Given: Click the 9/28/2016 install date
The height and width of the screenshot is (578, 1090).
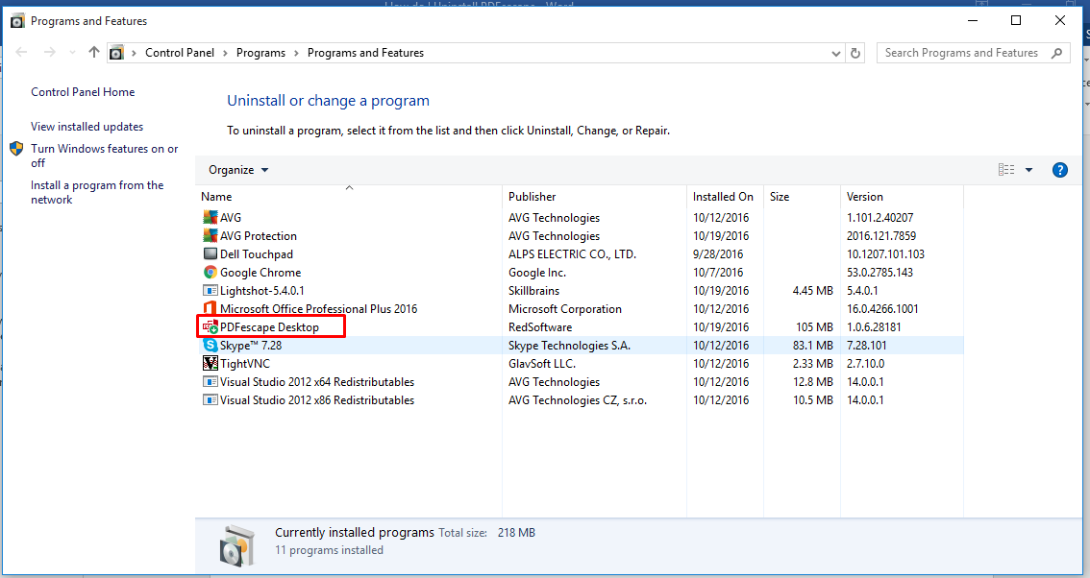Looking at the screenshot, I should pyautogui.click(x=718, y=254).
